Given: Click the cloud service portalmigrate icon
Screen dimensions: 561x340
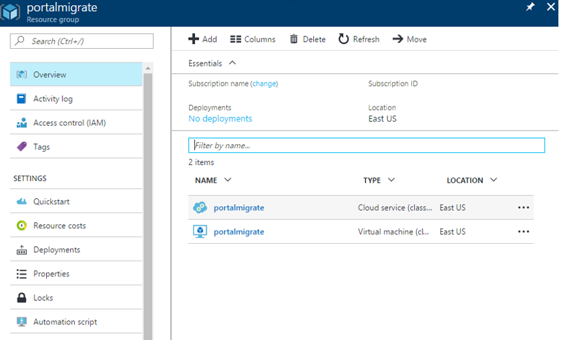Looking at the screenshot, I should click(x=200, y=207).
